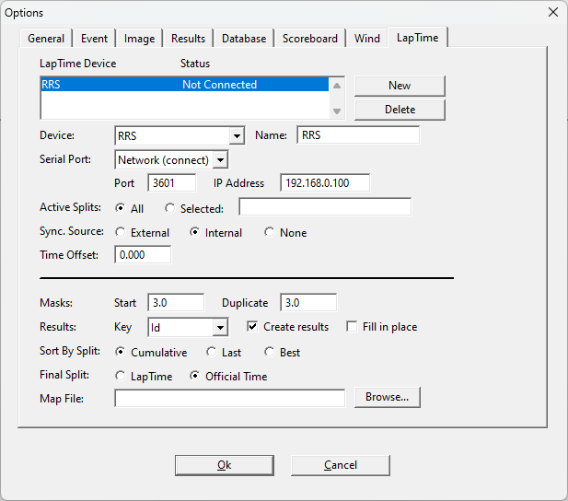Image resolution: width=568 pixels, height=501 pixels.
Task: Delete the selected LapTime device
Action: tap(400, 110)
